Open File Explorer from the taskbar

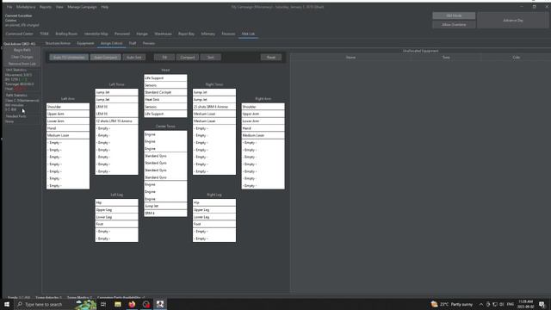tap(118, 304)
